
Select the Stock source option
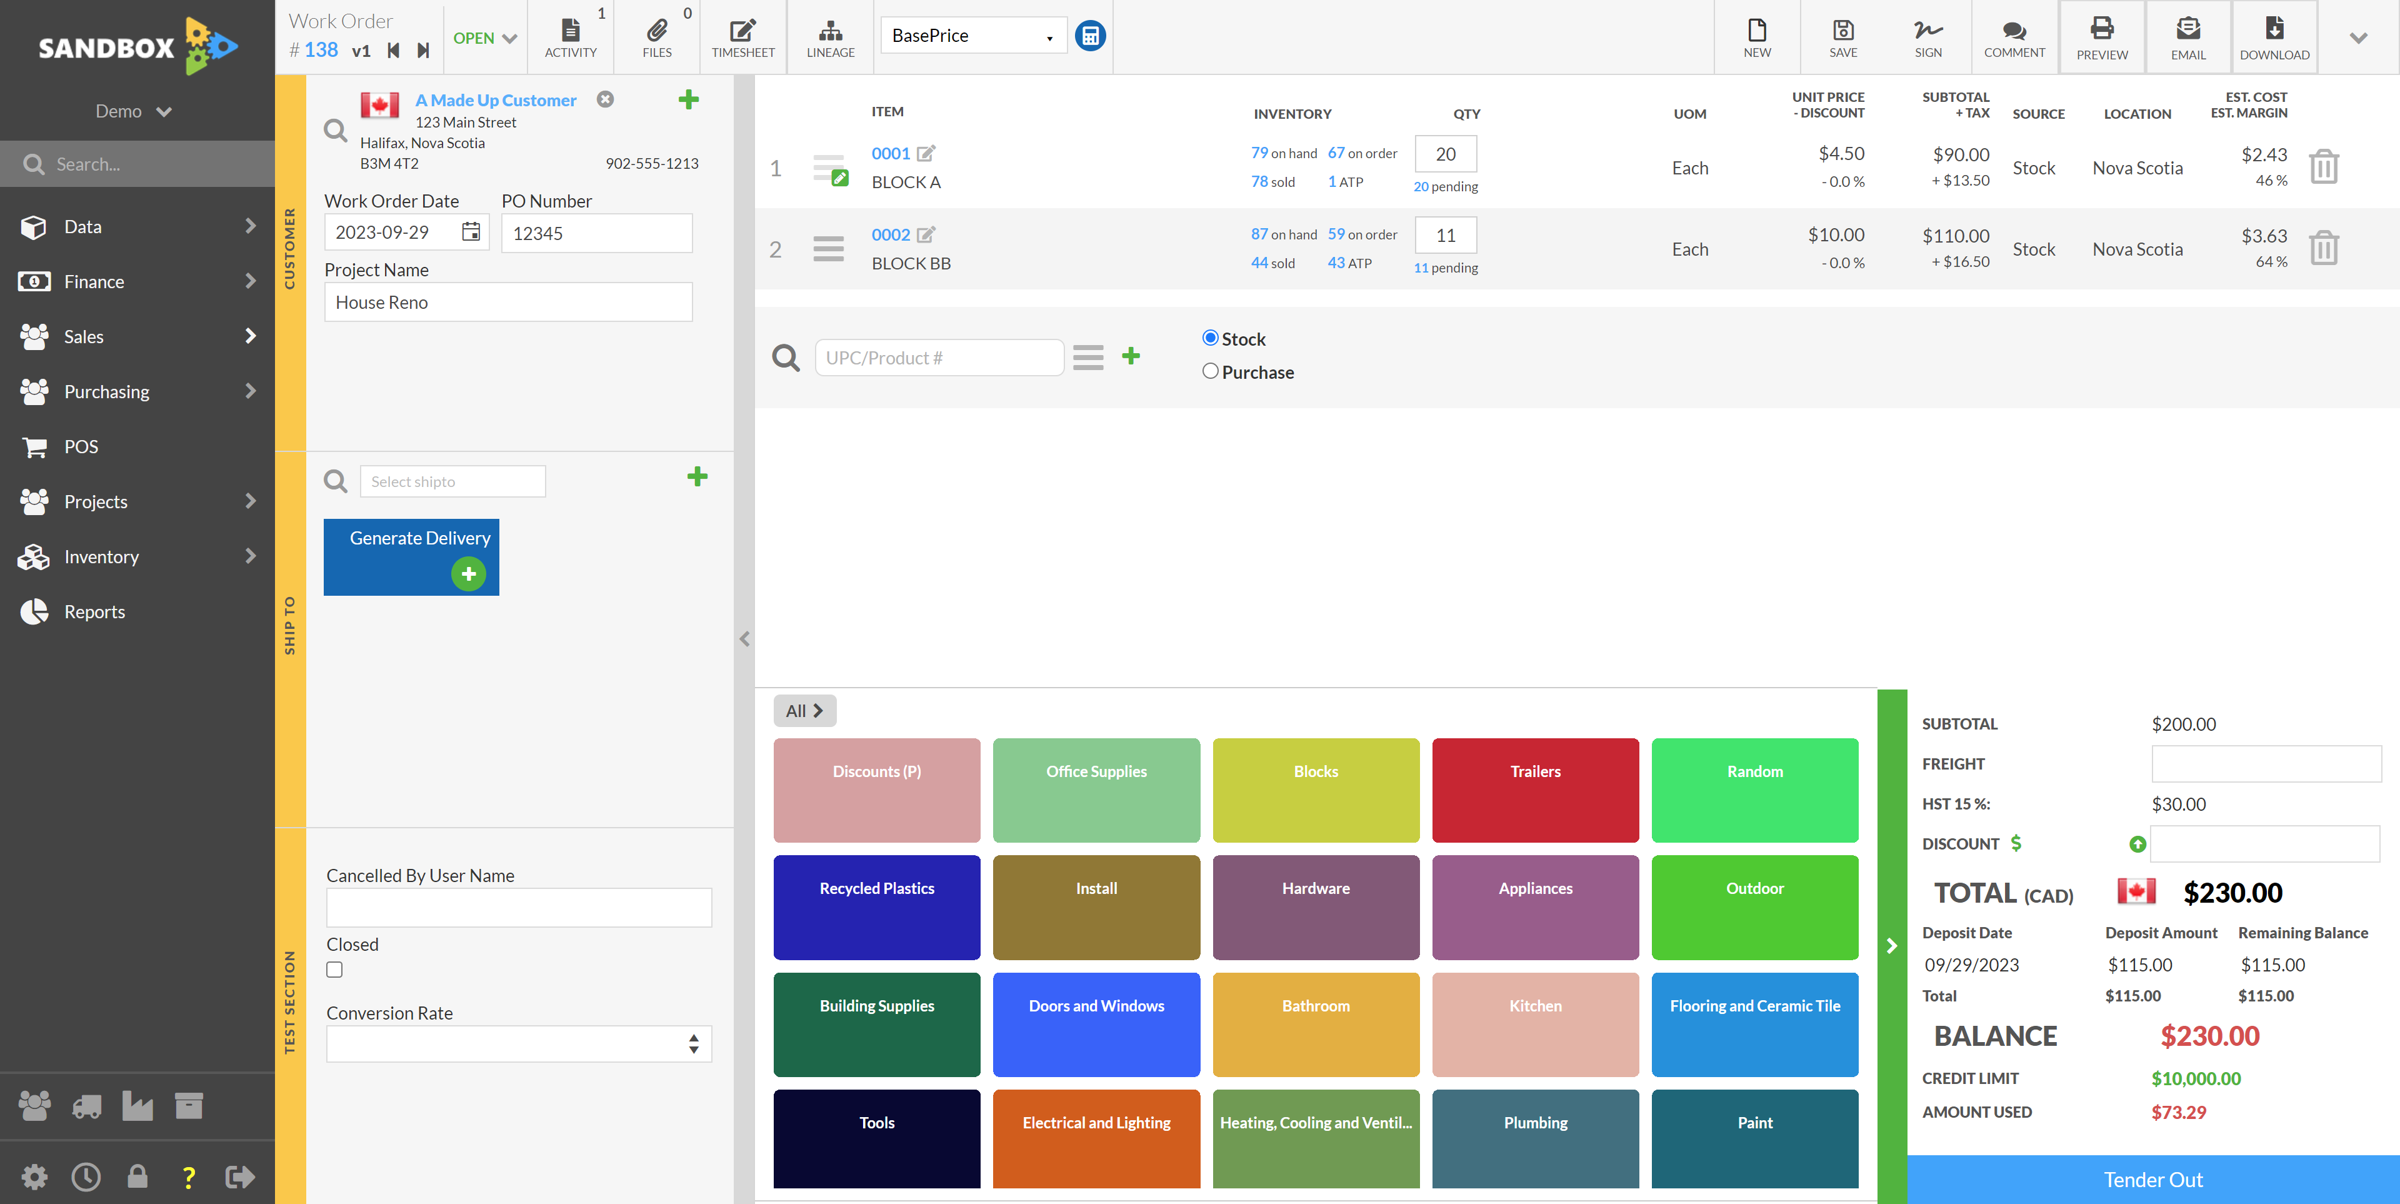point(1210,338)
